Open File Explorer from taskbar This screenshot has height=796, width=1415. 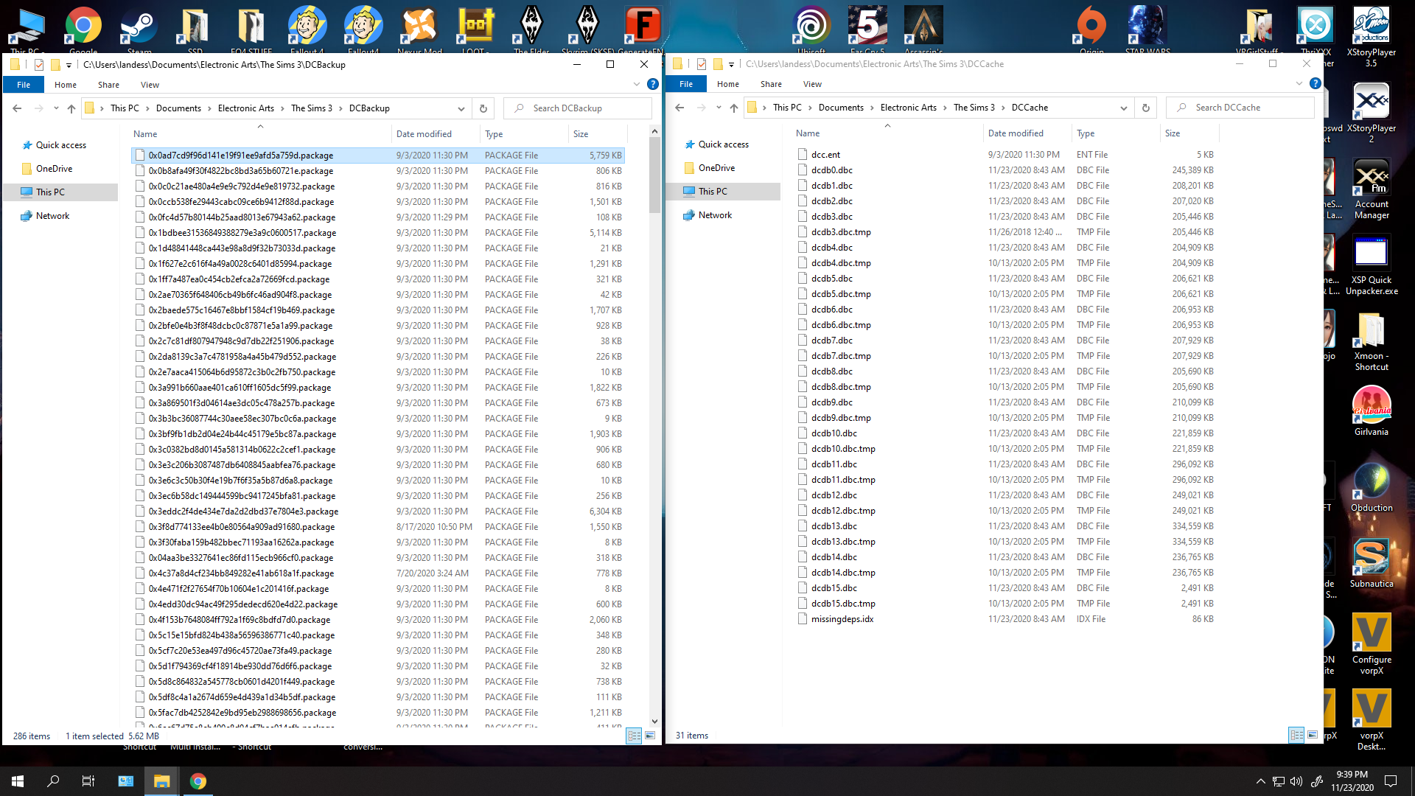click(161, 781)
